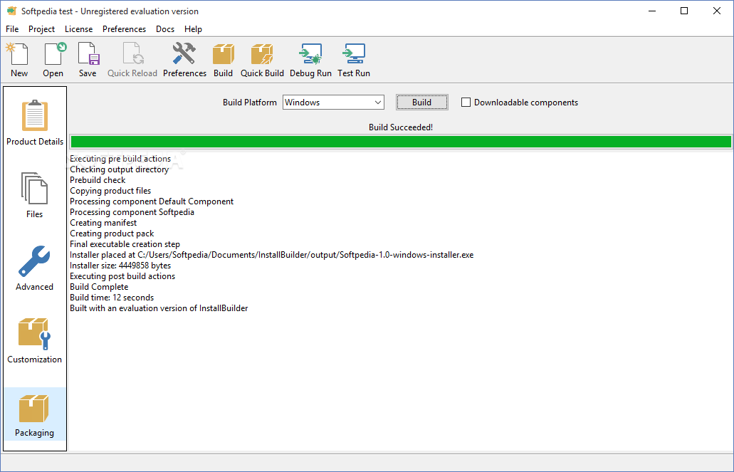
Task: Select the Packaging section
Action: pos(35,414)
